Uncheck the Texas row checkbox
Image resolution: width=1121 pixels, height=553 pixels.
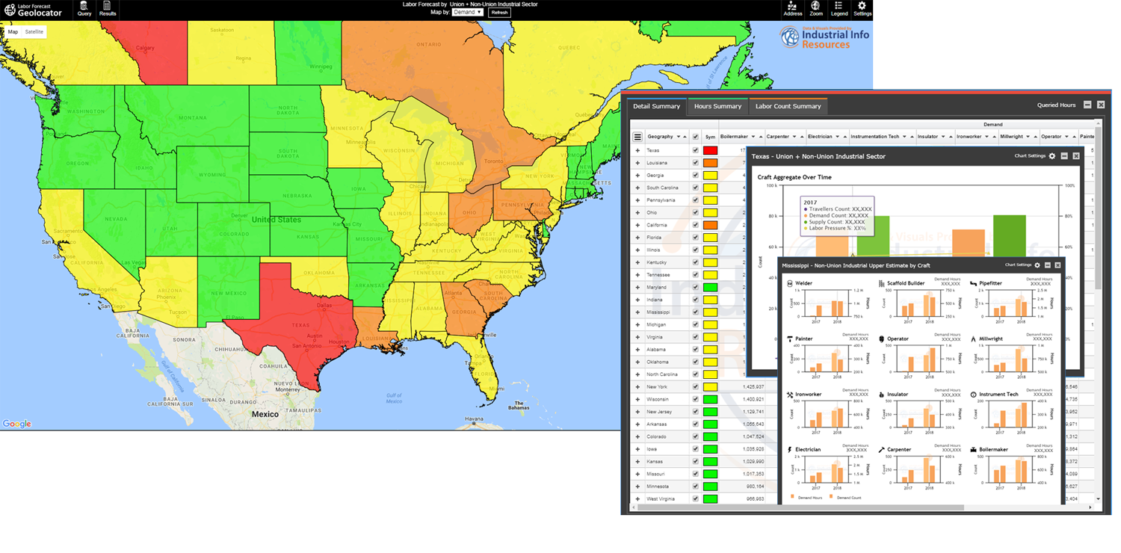pyautogui.click(x=696, y=150)
